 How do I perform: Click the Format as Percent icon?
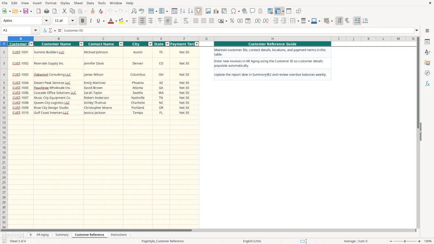(232, 21)
